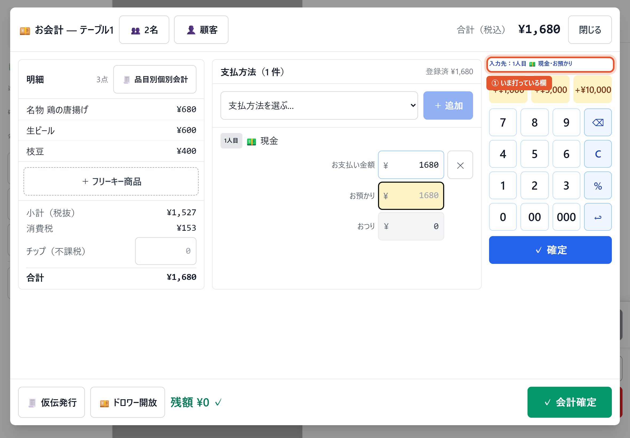Tap numpad key 5
630x438 pixels.
pos(534,154)
